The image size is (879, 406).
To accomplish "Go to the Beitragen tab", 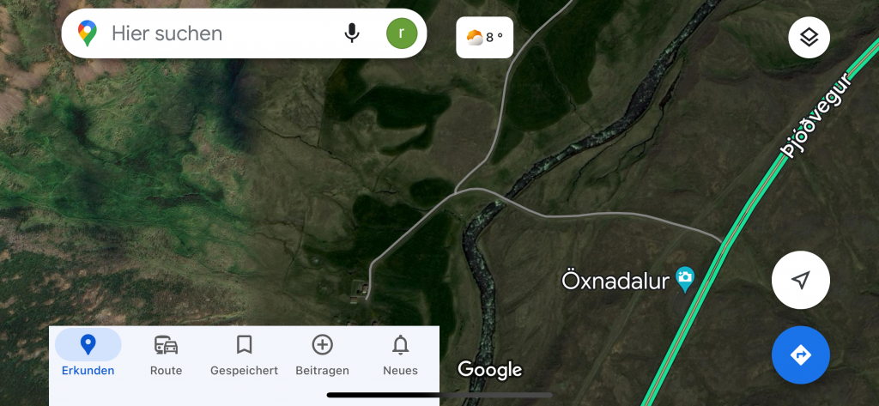I will click(323, 354).
